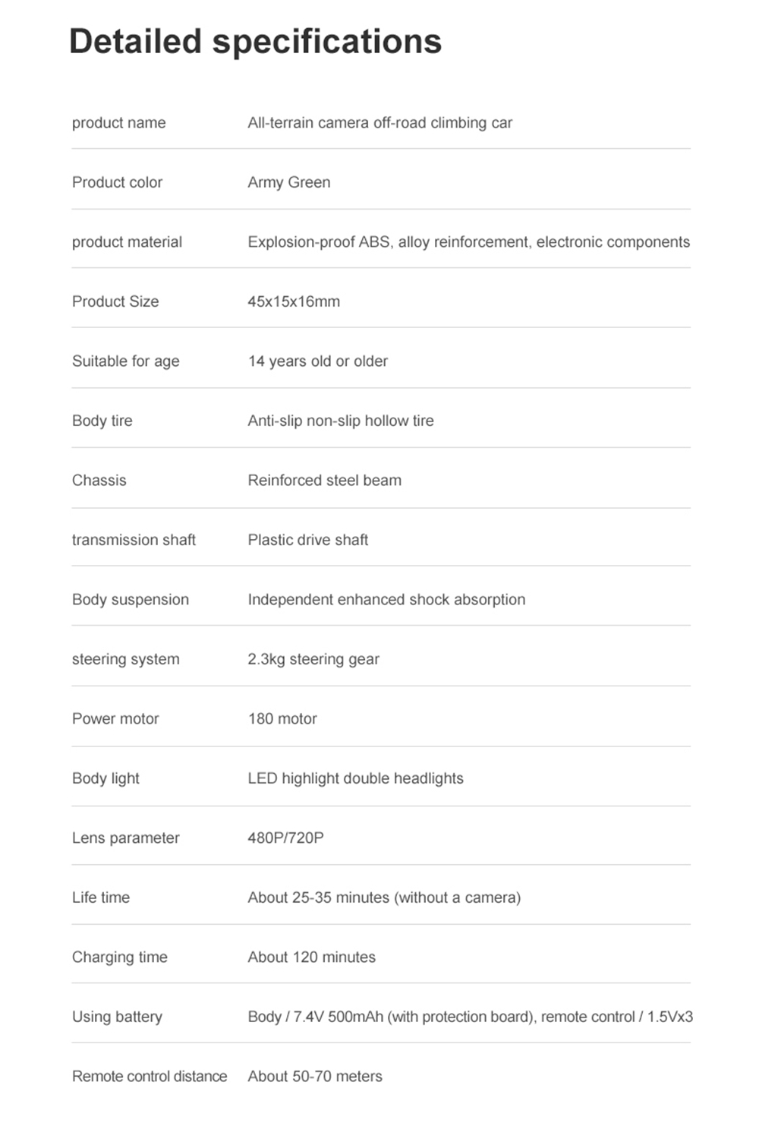
Task: Click the 14 years old or older text
Action: pyautogui.click(x=317, y=361)
